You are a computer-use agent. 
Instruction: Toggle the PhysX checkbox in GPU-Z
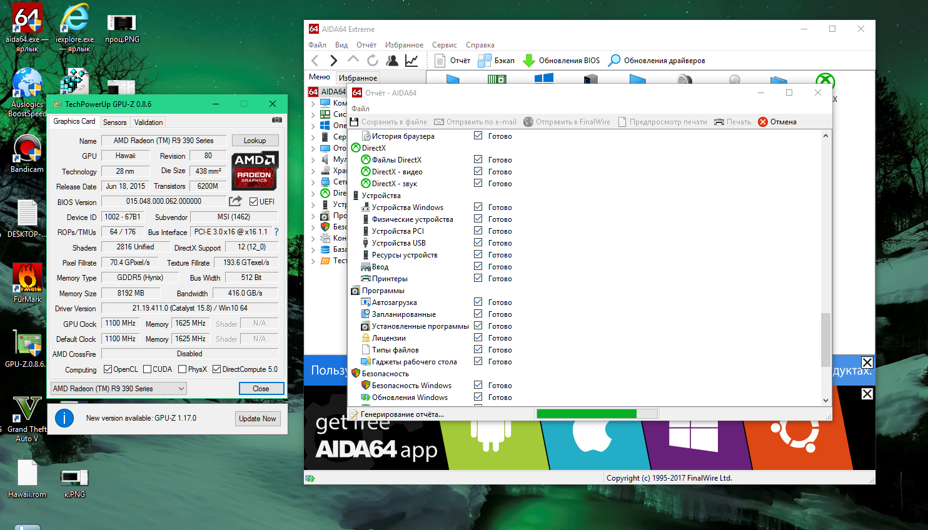click(x=183, y=369)
